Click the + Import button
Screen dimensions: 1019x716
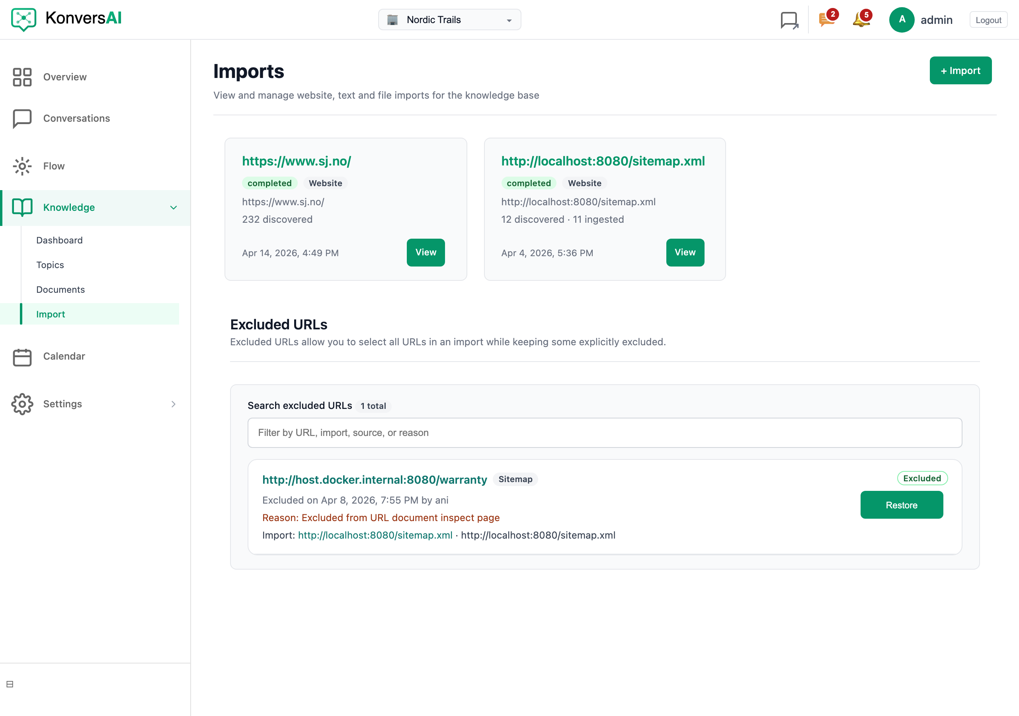[x=960, y=70]
